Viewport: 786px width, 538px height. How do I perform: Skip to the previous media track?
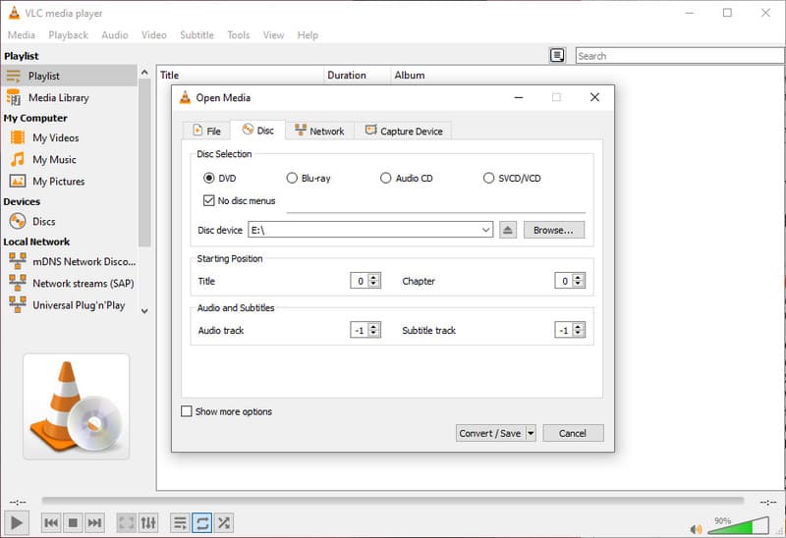pyautogui.click(x=50, y=523)
